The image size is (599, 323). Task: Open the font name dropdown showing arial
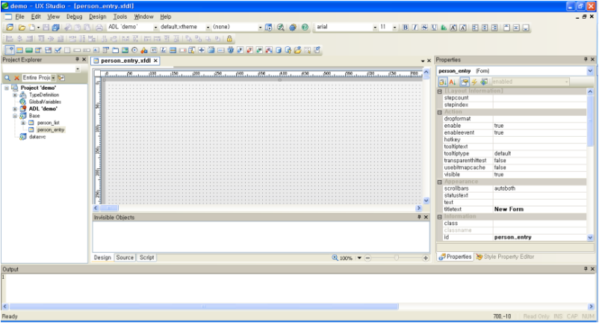(374, 27)
